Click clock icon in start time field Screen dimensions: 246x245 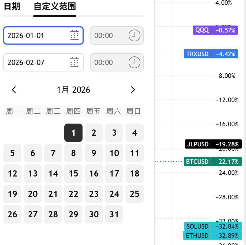pyautogui.click(x=134, y=35)
